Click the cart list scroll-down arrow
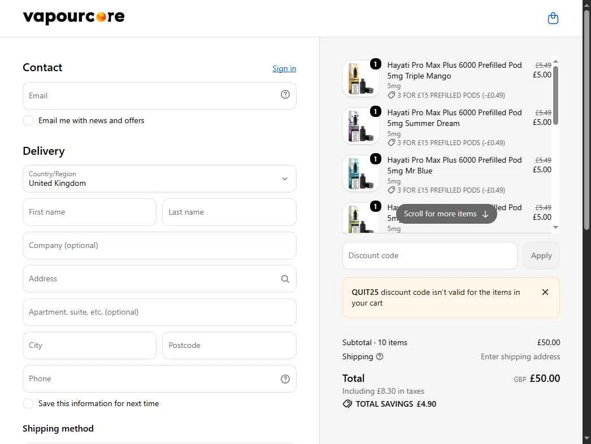Screen dimensions: 591x444 [x=555, y=227]
